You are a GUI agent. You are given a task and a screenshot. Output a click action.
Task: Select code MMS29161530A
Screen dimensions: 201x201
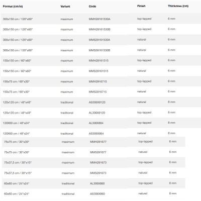point(99,40)
